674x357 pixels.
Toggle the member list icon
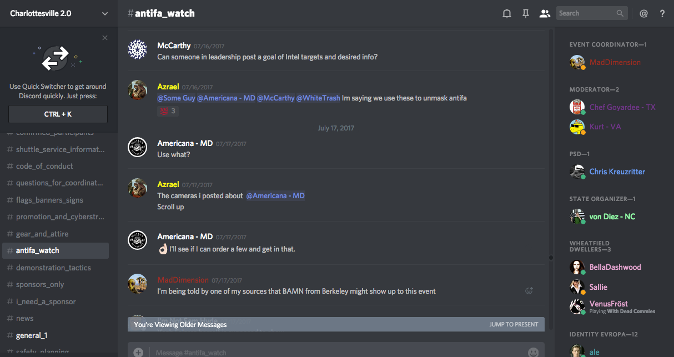[x=544, y=13]
